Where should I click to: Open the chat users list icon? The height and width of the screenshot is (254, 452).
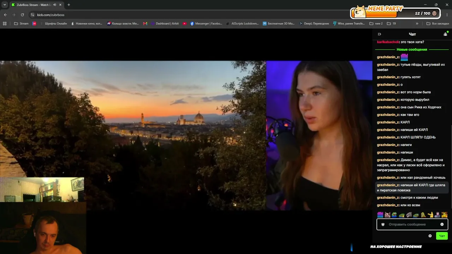pos(445,34)
